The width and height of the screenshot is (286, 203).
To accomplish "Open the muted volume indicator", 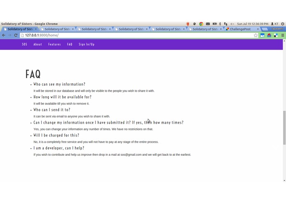I will click(232, 24).
